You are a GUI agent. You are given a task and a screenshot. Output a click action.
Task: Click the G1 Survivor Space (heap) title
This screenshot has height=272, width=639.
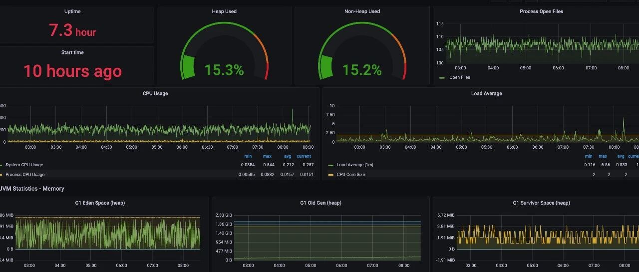541,203
